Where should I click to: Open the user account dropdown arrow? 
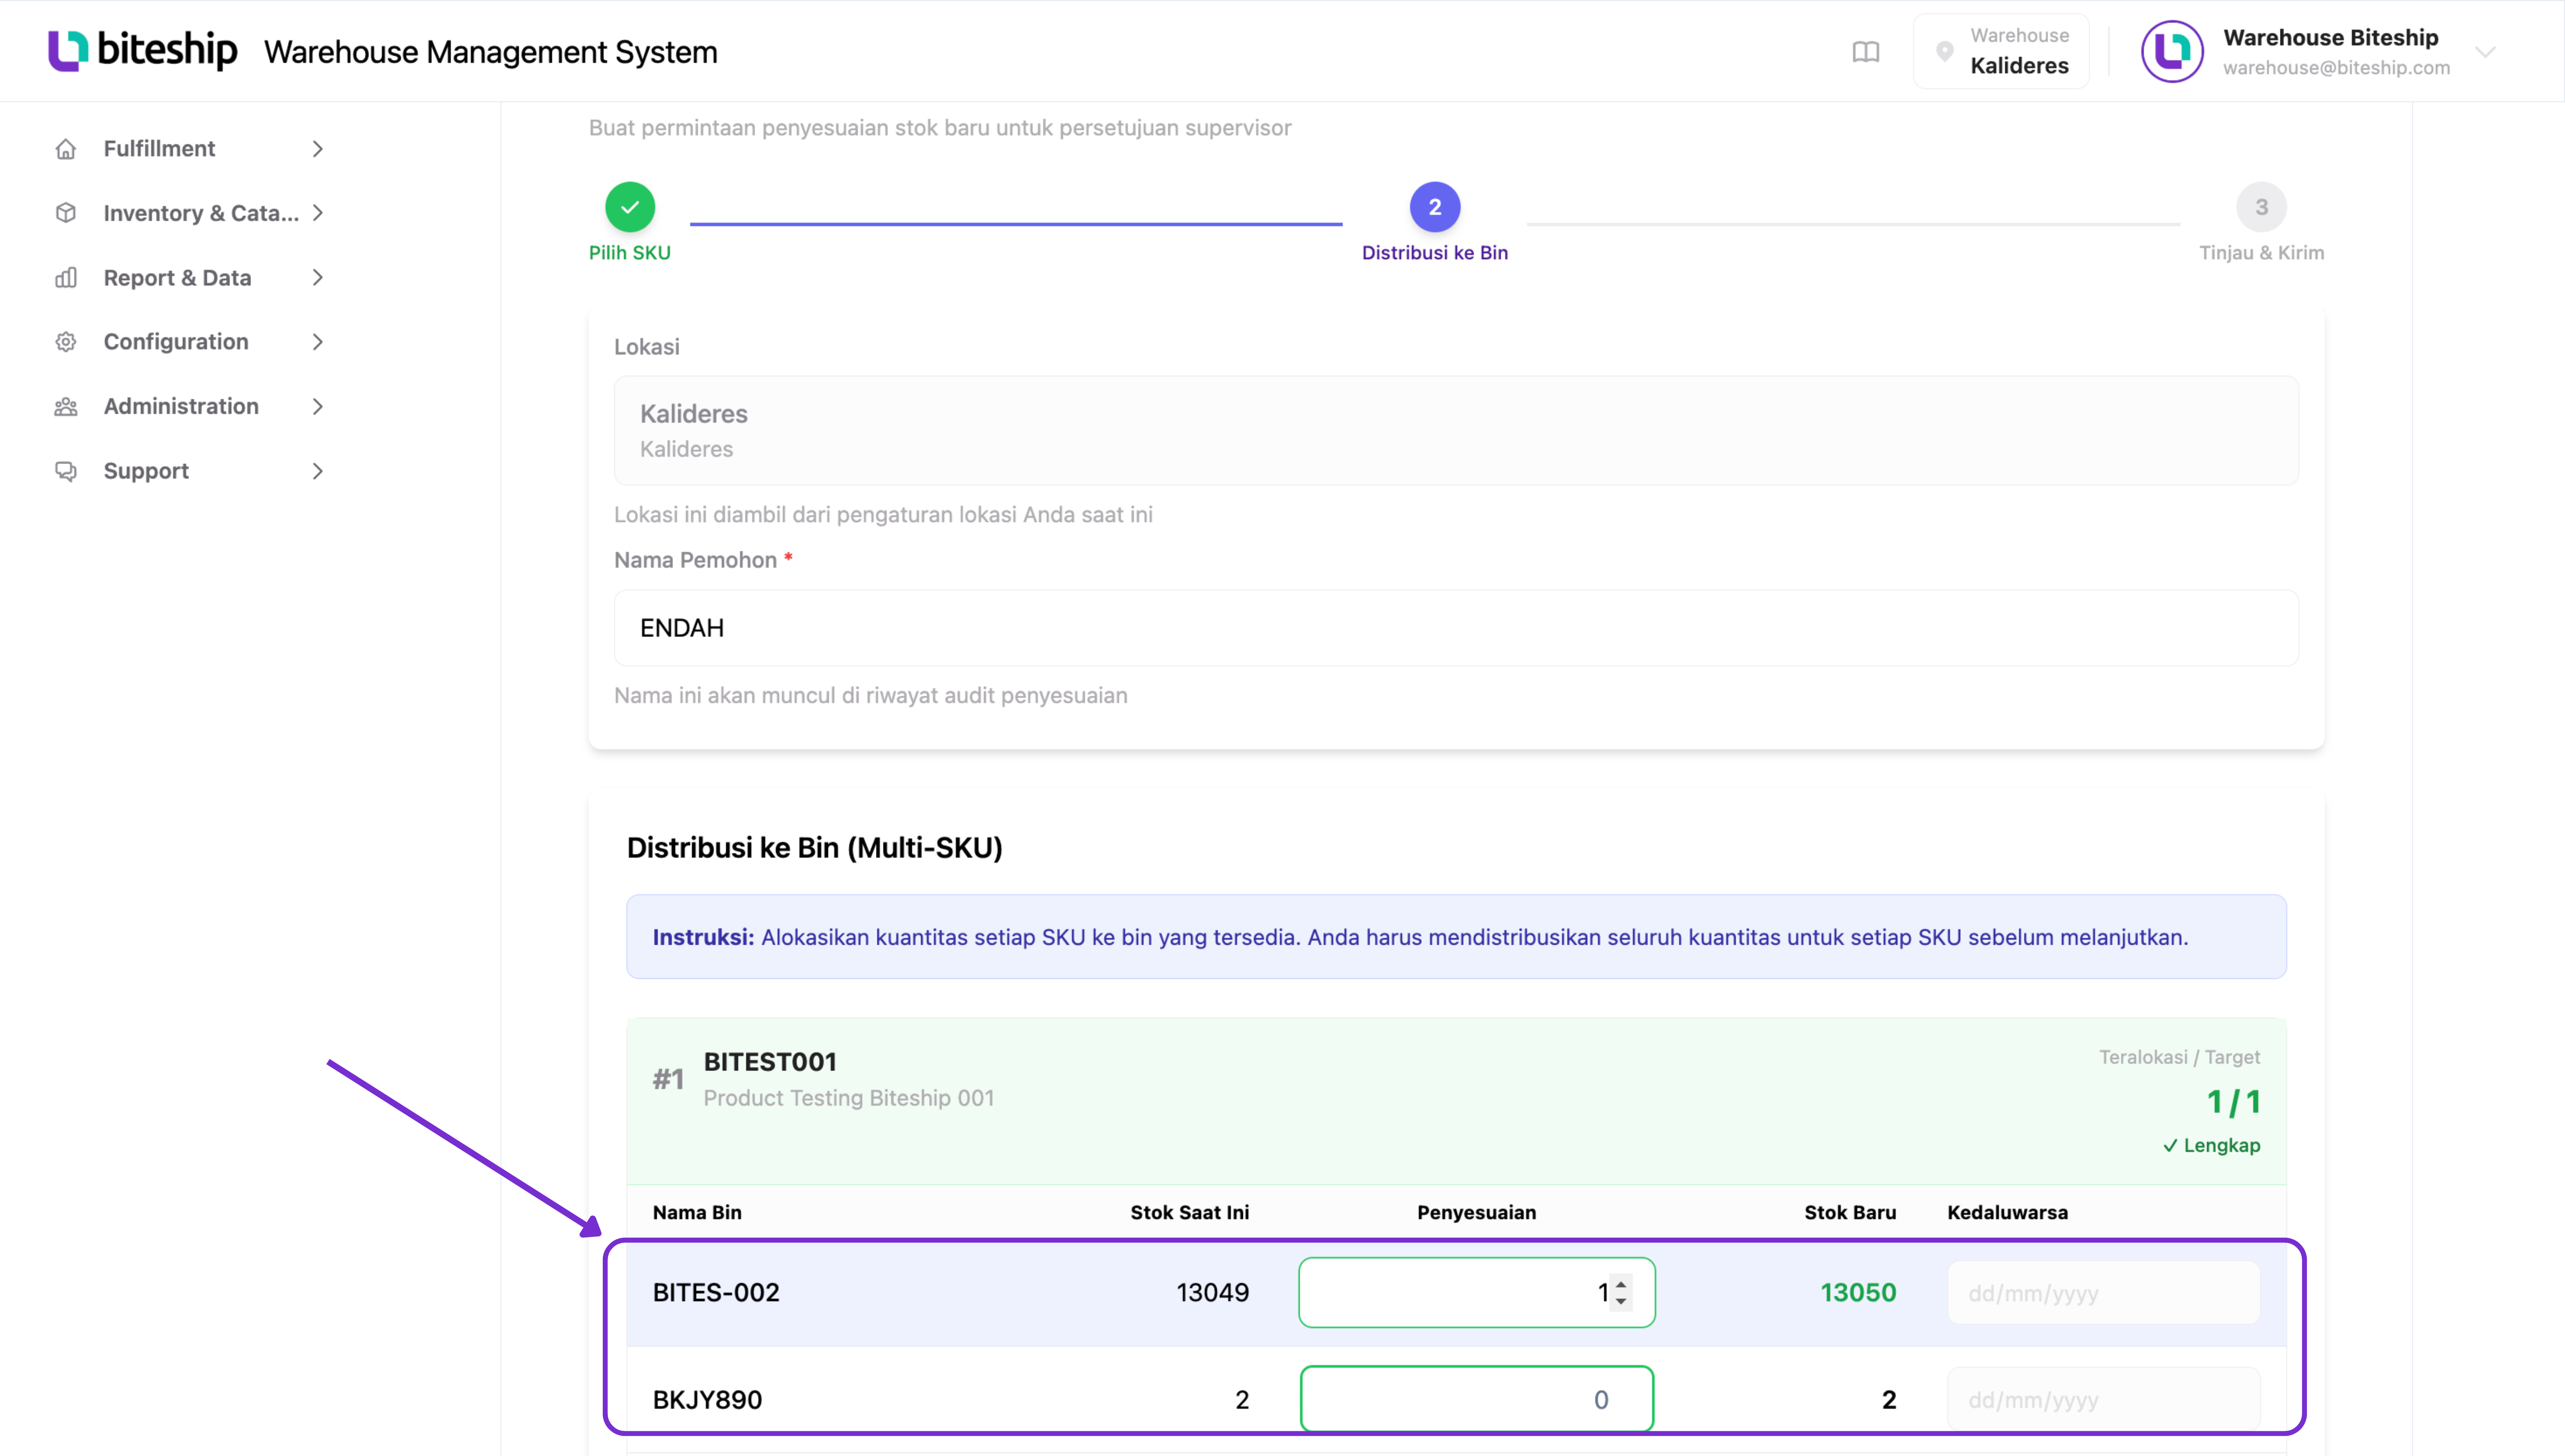(2485, 52)
